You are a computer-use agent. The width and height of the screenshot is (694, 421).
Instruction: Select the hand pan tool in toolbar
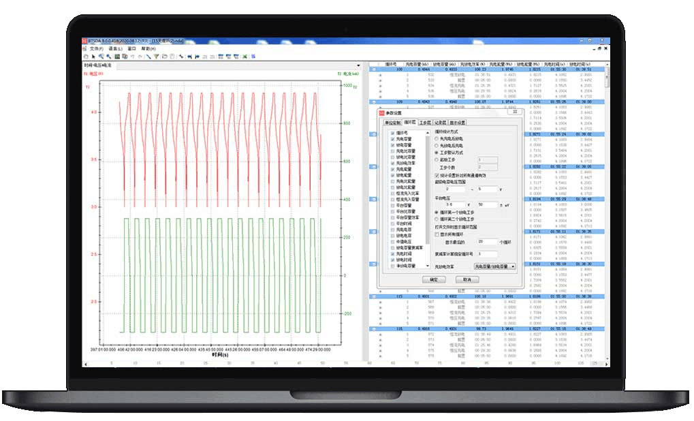click(86, 57)
